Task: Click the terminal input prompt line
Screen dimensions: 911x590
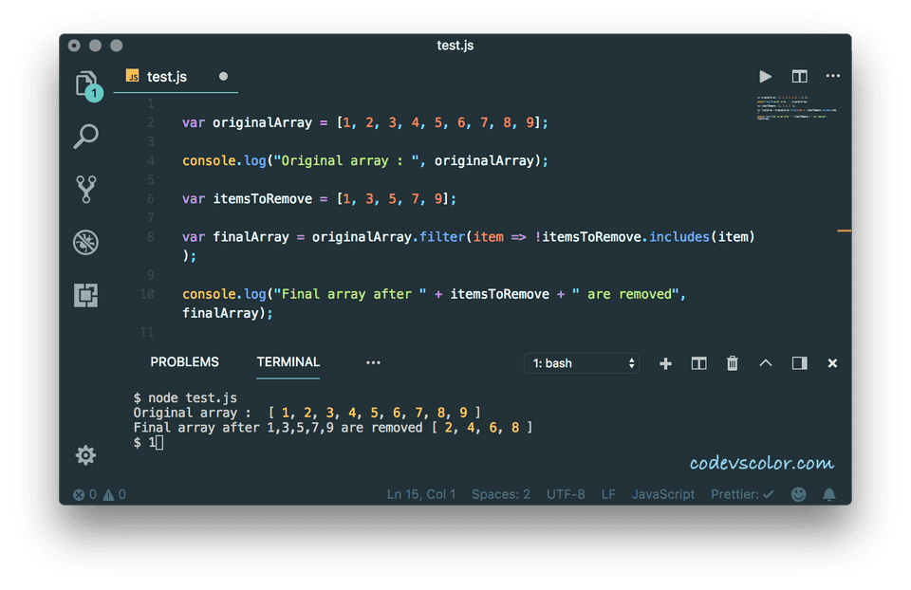Action: [x=149, y=443]
